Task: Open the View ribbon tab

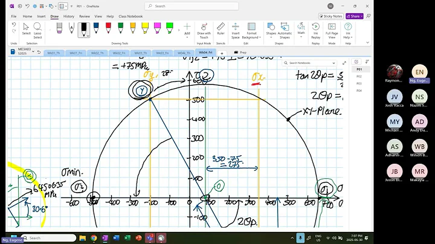Action: pyautogui.click(x=98, y=16)
